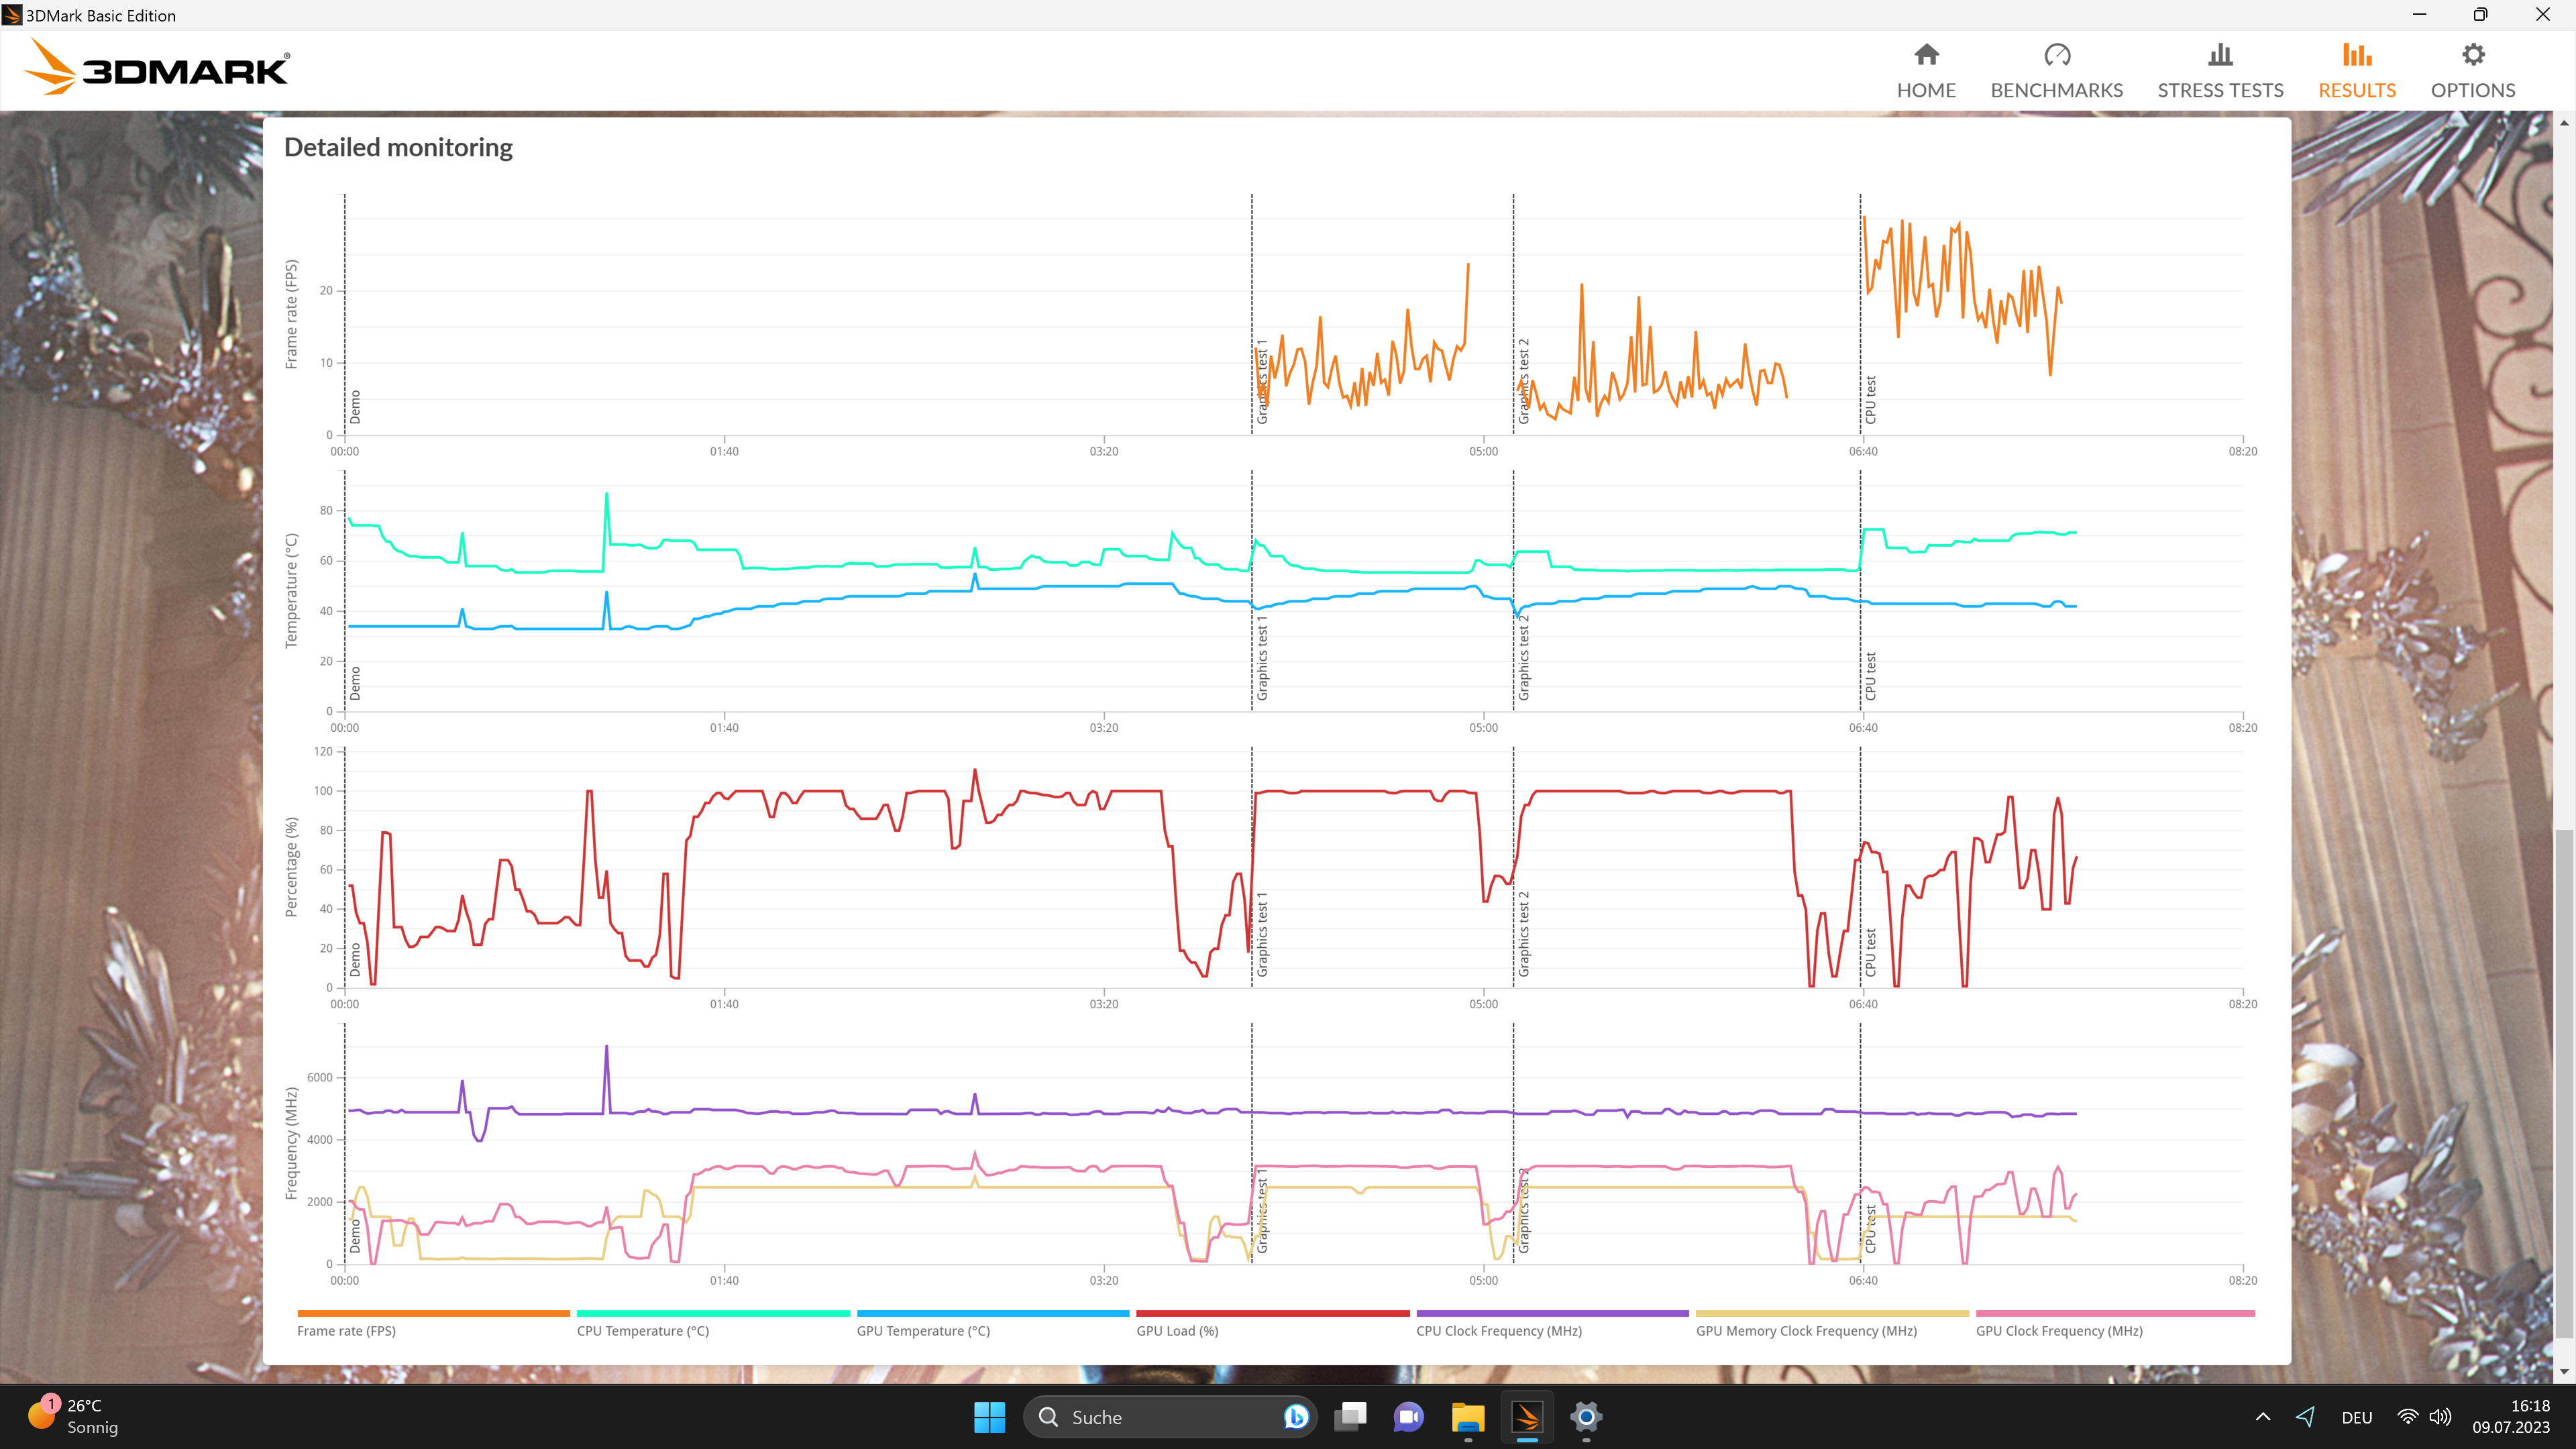Open clock and date flyout
Viewport: 2576px width, 1449px height.
[x=2510, y=1416]
